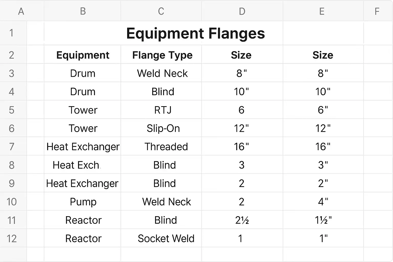393x262 pixels.
Task: Click the 16" cell in column D
Action: point(242,146)
